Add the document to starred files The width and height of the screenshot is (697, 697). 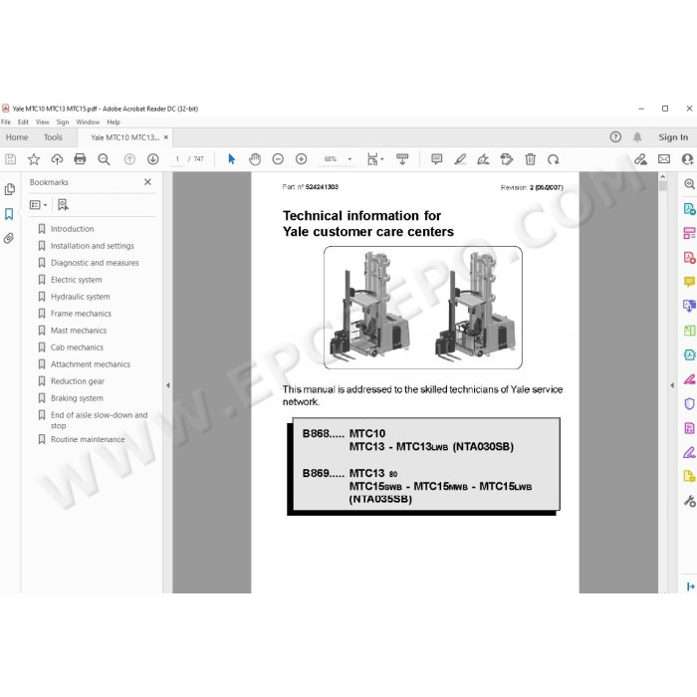point(34,159)
